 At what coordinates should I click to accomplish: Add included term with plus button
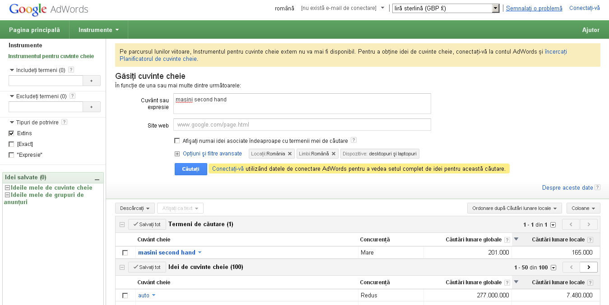tap(92, 81)
